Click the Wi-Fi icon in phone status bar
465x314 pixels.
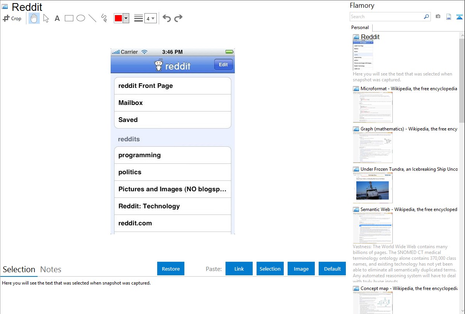(x=144, y=52)
